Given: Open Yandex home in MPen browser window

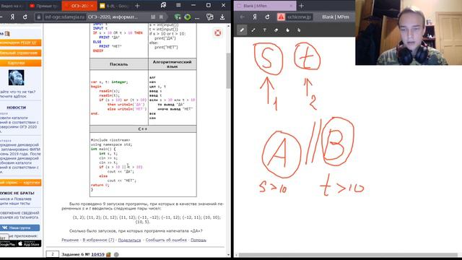Looking at the screenshot, I should coord(255,17).
